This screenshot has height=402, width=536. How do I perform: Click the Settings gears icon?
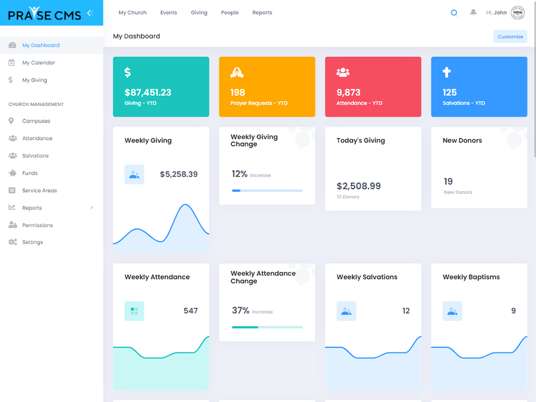[13, 242]
